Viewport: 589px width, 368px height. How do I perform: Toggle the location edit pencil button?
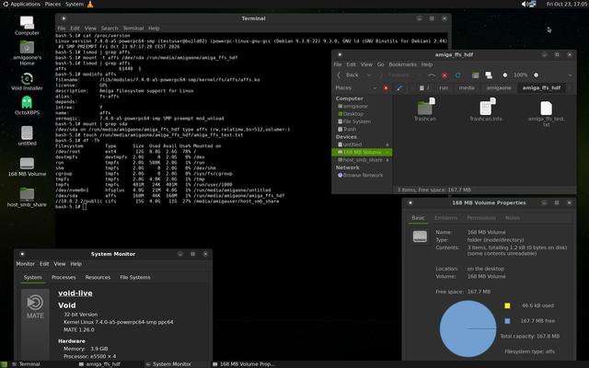pos(399,88)
